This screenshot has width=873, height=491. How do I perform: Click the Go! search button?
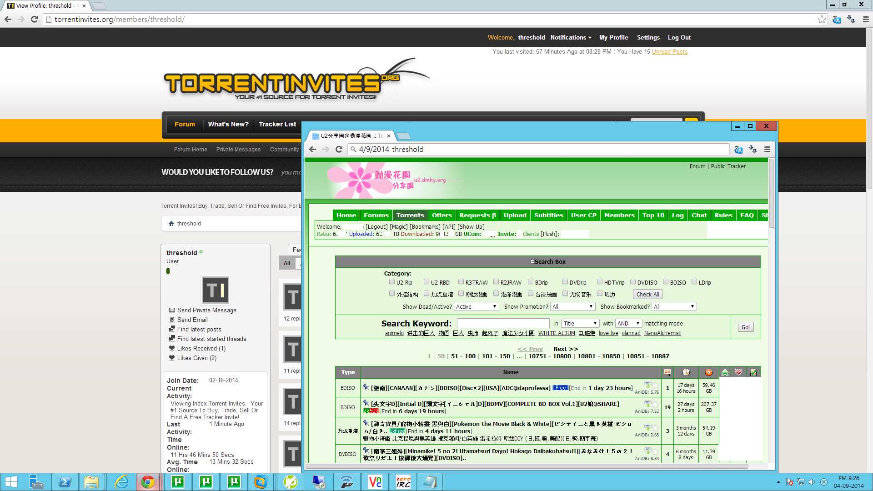tap(746, 327)
